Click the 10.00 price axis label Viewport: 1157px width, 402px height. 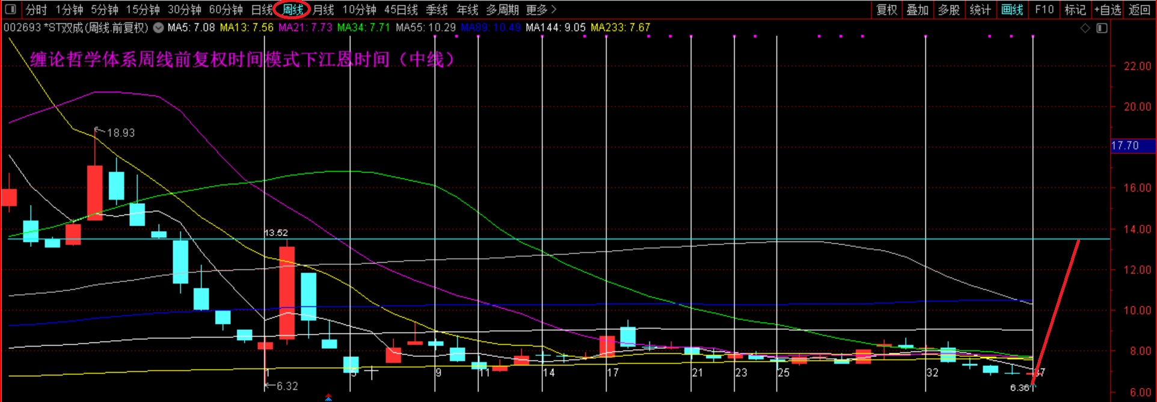click(1137, 310)
